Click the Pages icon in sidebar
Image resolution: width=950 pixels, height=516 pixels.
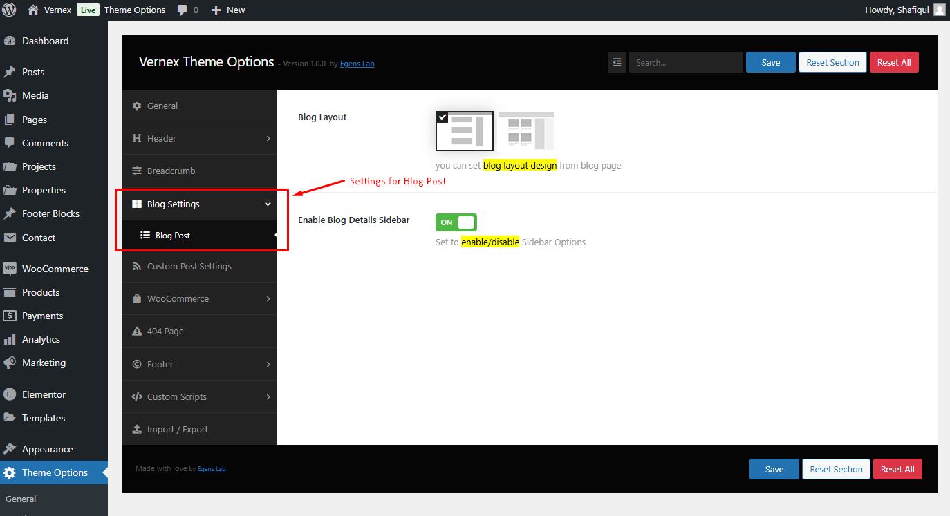click(10, 120)
